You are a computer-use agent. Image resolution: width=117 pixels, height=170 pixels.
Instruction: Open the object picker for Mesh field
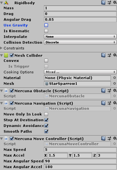pyautogui.click(x=114, y=84)
